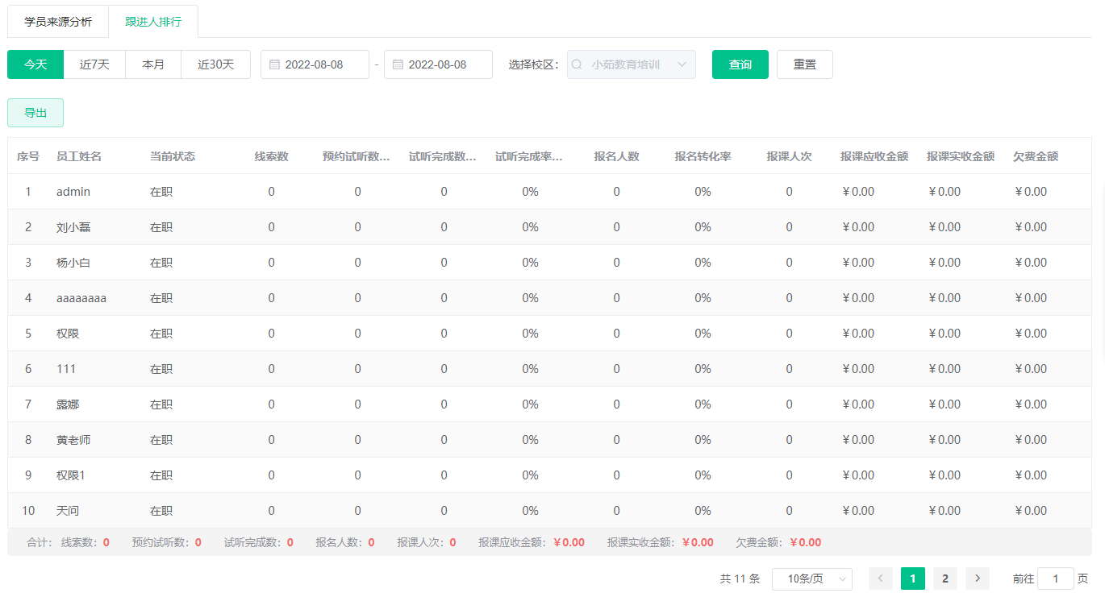Select the 今天 date range option

pos(35,64)
